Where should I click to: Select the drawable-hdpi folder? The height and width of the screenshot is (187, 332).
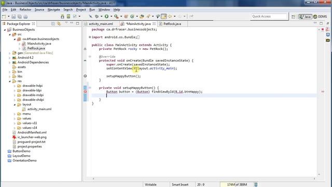pyautogui.click(x=32, y=86)
